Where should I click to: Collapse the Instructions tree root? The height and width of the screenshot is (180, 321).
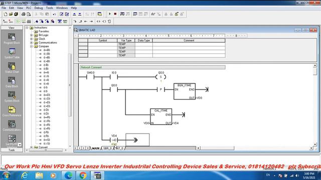coord(27,27)
